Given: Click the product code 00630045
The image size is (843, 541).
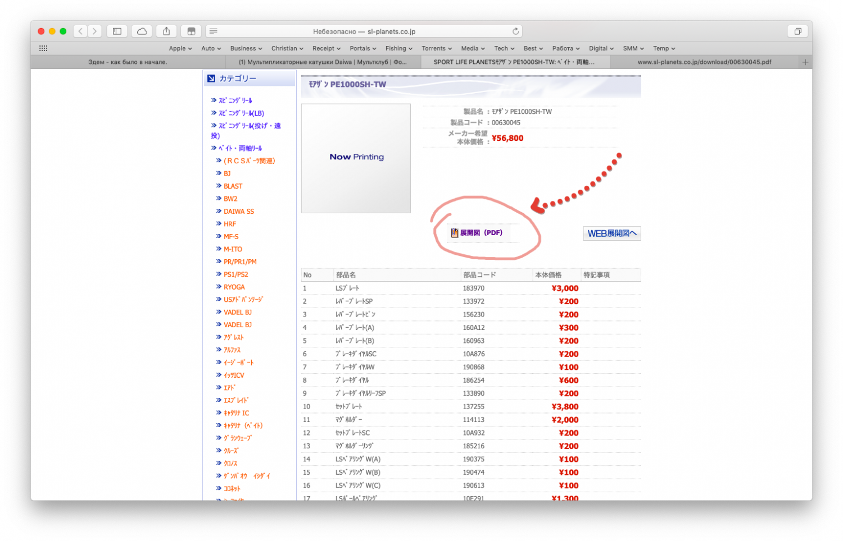Looking at the screenshot, I should [x=506, y=123].
